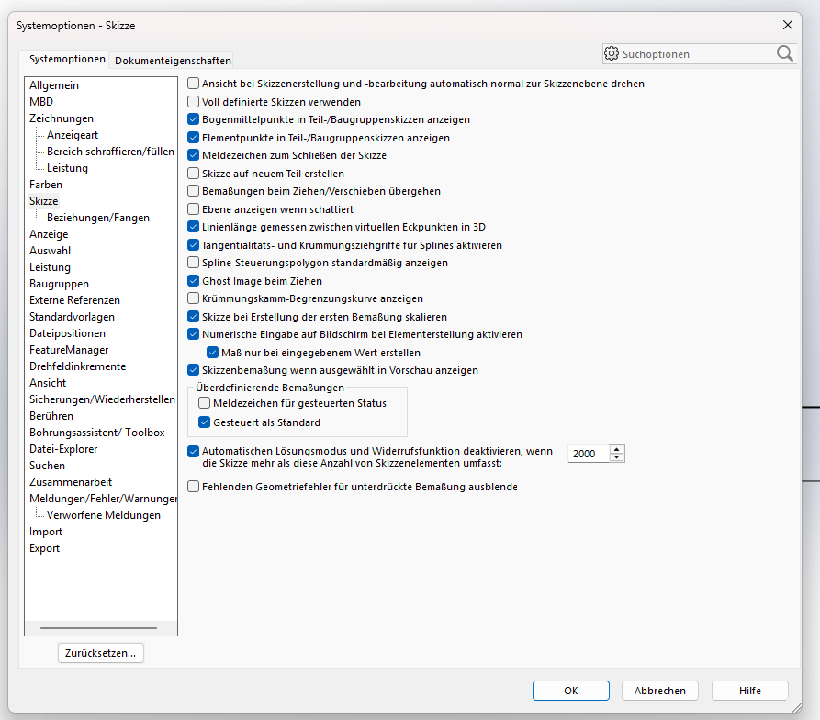Select the Systemoptionen tab
Viewport: 820px width, 720px height.
point(67,59)
